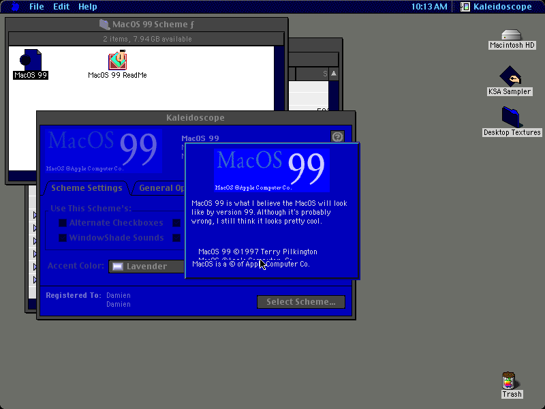Open the File menu
The height and width of the screenshot is (409, 545).
point(37,7)
